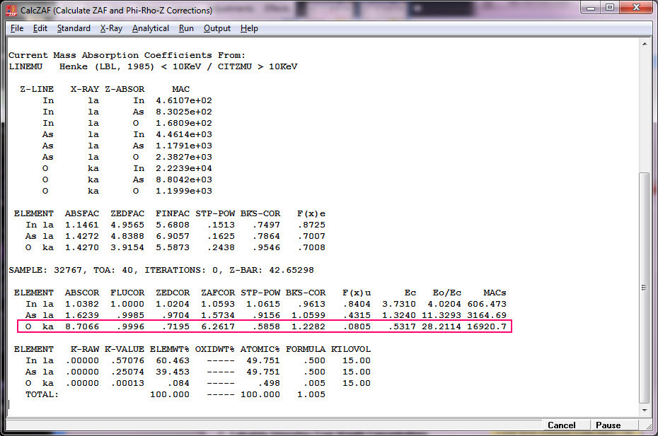Click the highlighted O ka correction row
This screenshot has width=658, height=436.
pos(262,326)
